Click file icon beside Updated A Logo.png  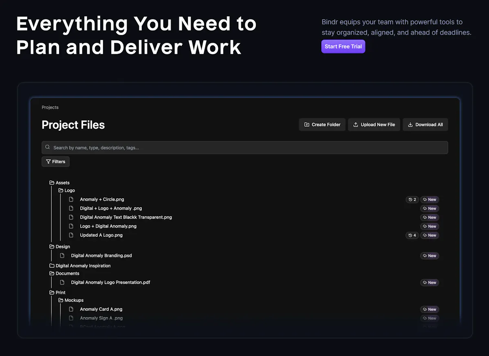(x=71, y=235)
